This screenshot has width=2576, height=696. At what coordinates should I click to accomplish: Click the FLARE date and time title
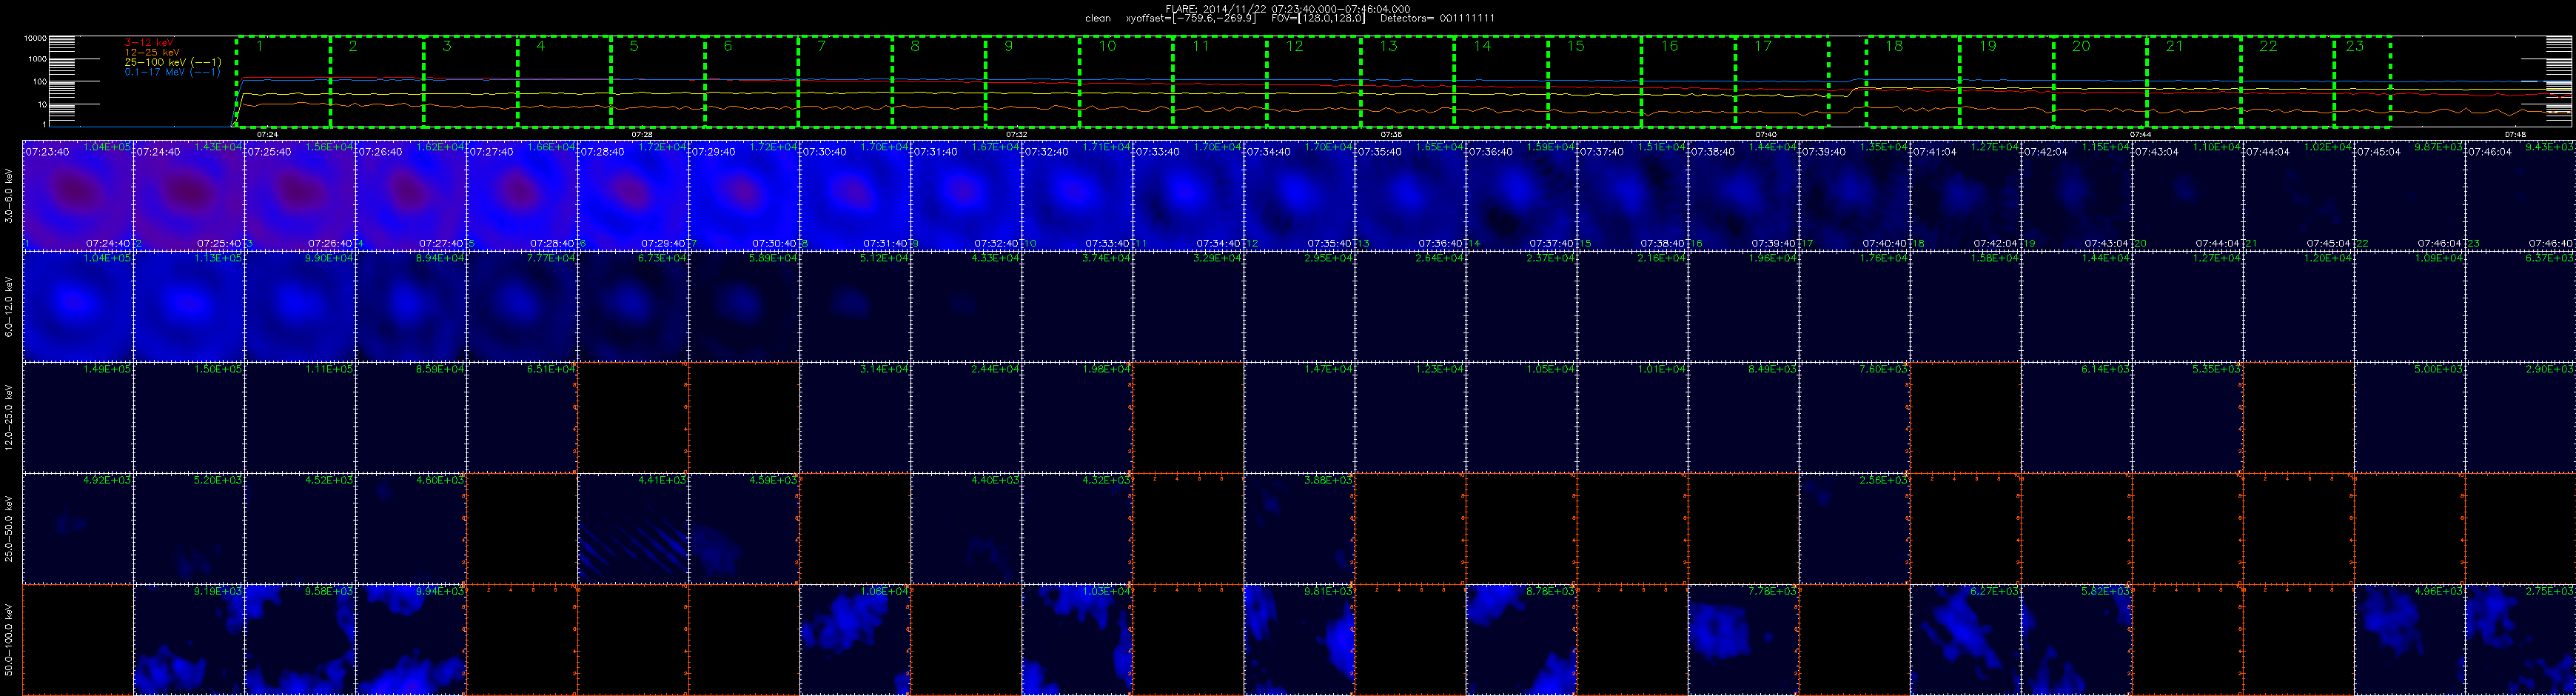tap(1288, 9)
